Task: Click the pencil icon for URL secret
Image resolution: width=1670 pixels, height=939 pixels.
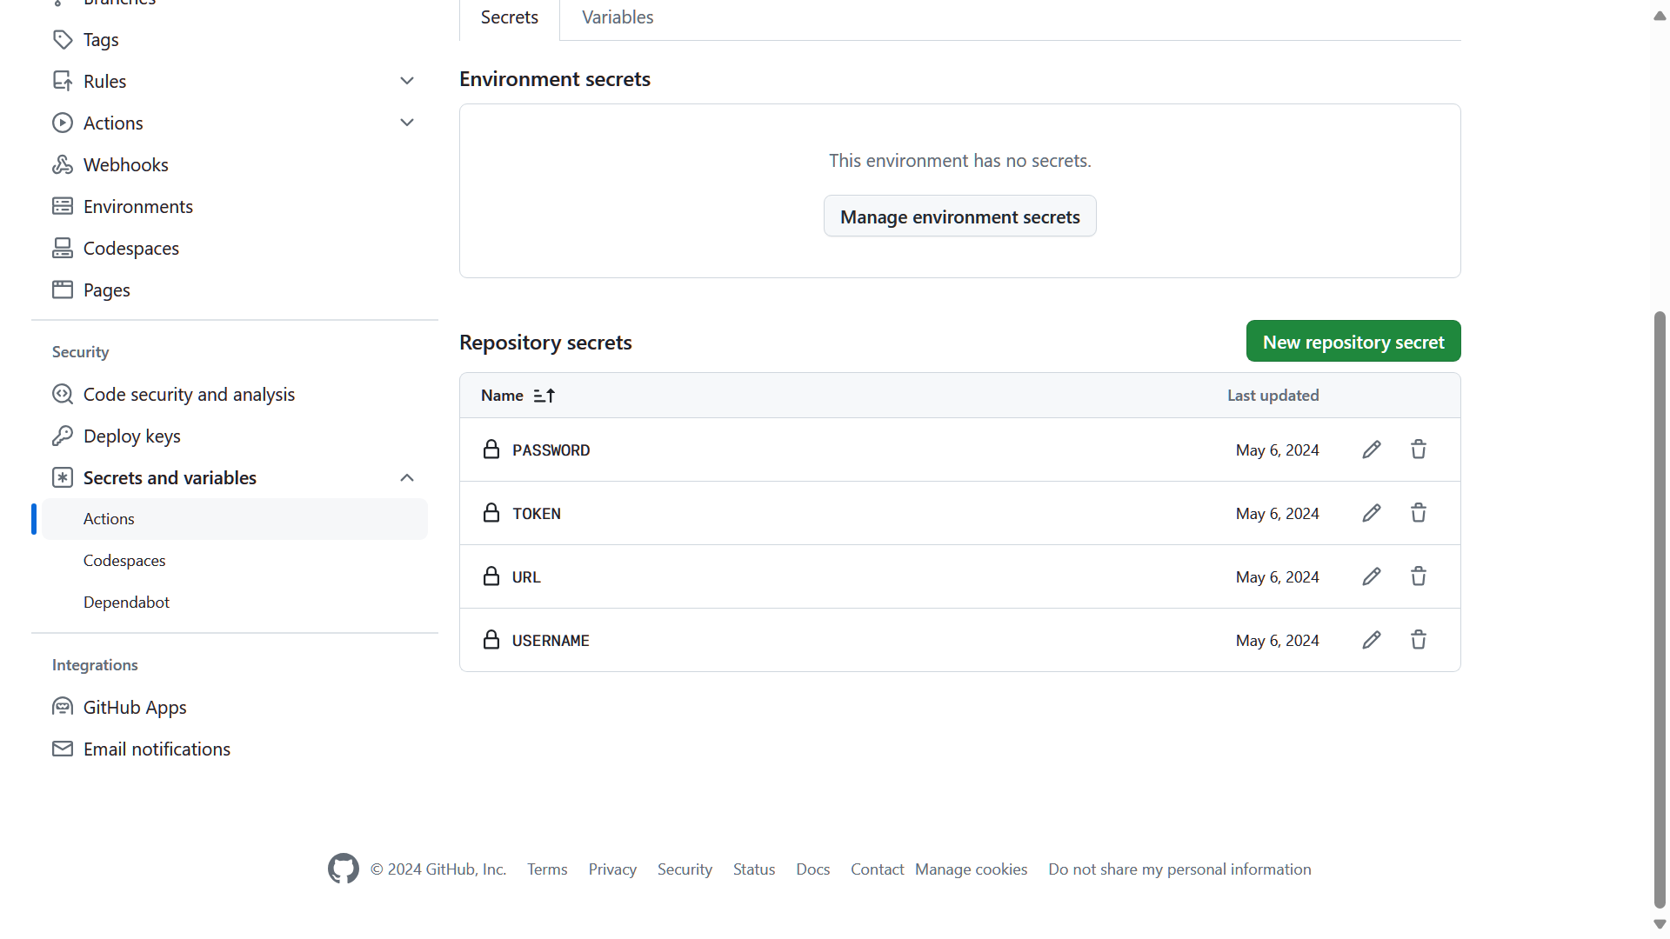Action: click(1372, 576)
